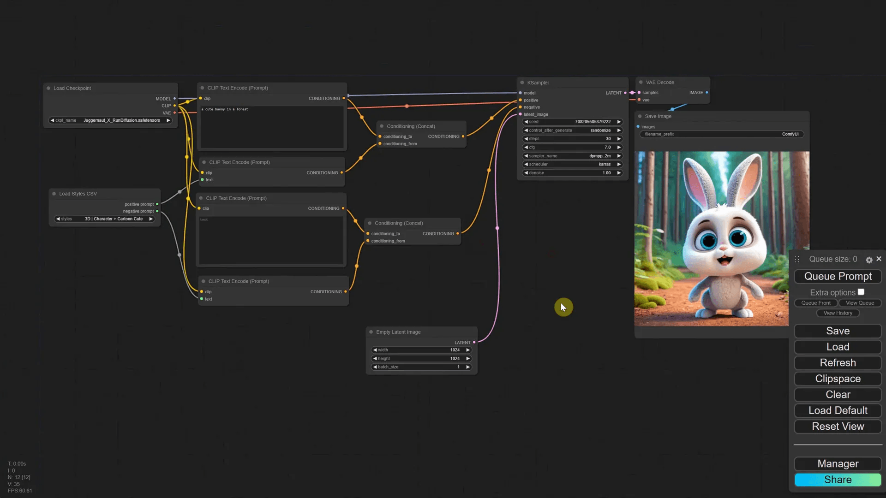Click Empty Latent Image LATENT output dot

(x=474, y=343)
